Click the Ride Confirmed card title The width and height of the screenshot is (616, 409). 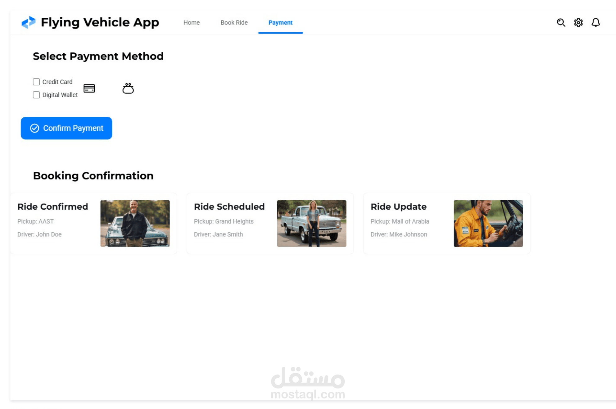click(52, 207)
